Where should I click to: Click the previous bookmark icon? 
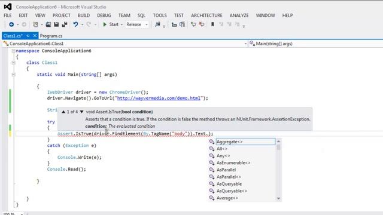221,24
